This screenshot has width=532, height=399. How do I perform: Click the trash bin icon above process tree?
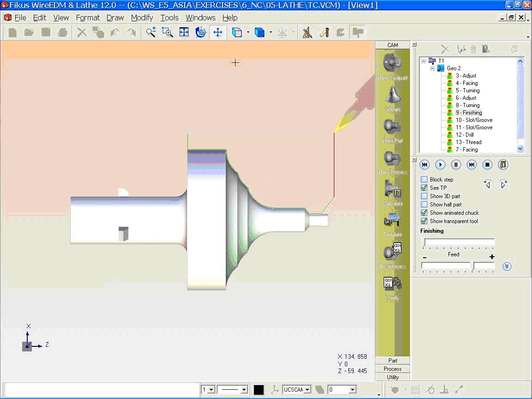pyautogui.click(x=474, y=49)
